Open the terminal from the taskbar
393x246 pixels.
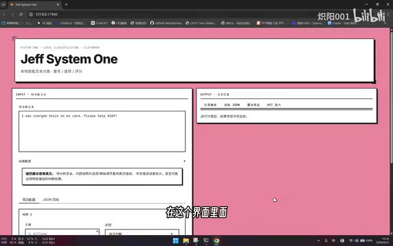(206, 241)
